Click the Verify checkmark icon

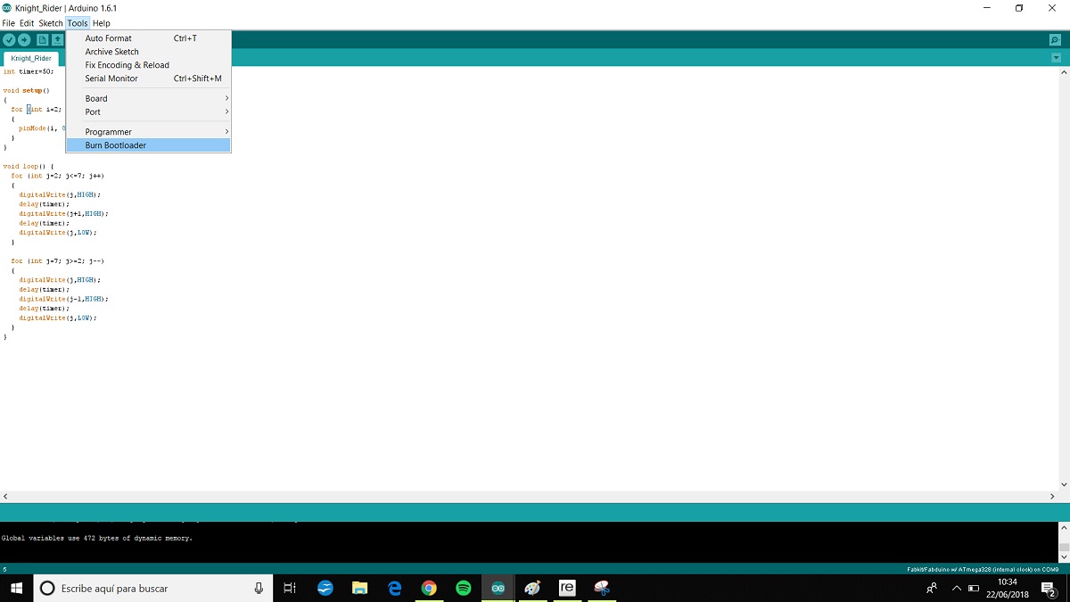(x=9, y=40)
